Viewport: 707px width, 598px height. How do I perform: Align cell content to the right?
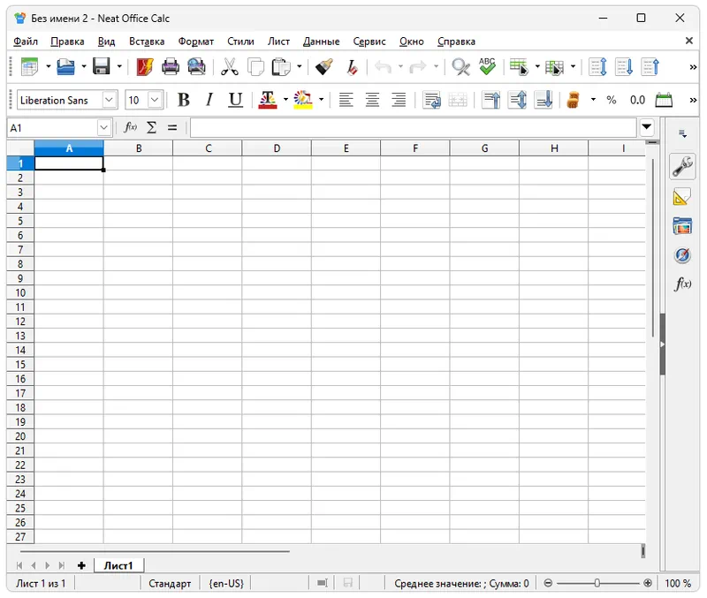[x=399, y=100]
